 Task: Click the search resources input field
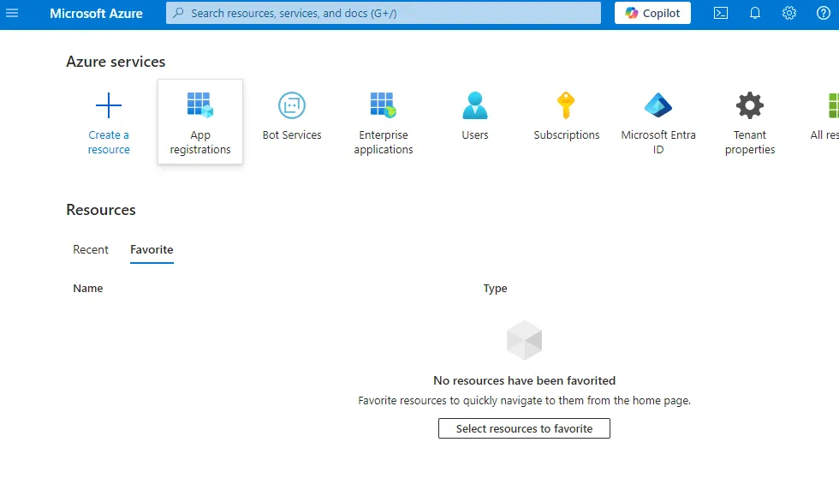pyautogui.click(x=384, y=13)
